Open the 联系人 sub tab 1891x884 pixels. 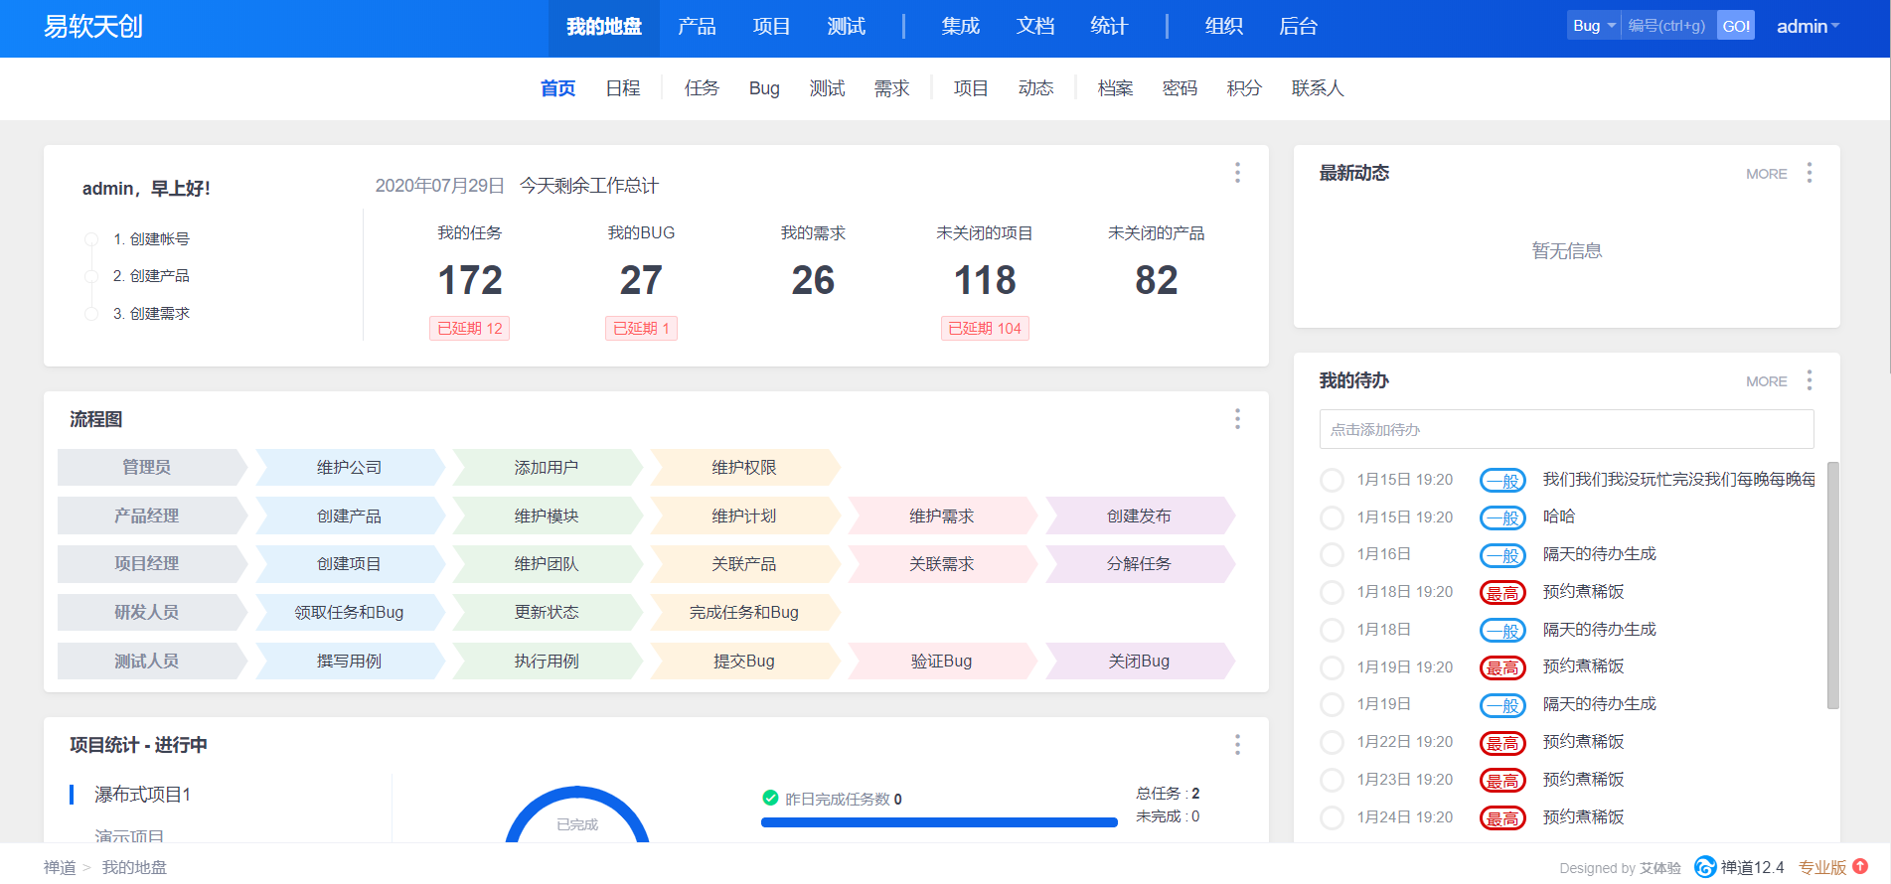pos(1318,88)
